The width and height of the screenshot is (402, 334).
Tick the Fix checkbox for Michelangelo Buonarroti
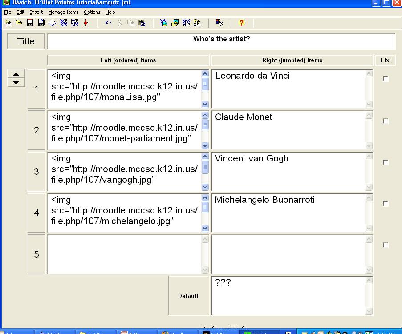click(386, 204)
